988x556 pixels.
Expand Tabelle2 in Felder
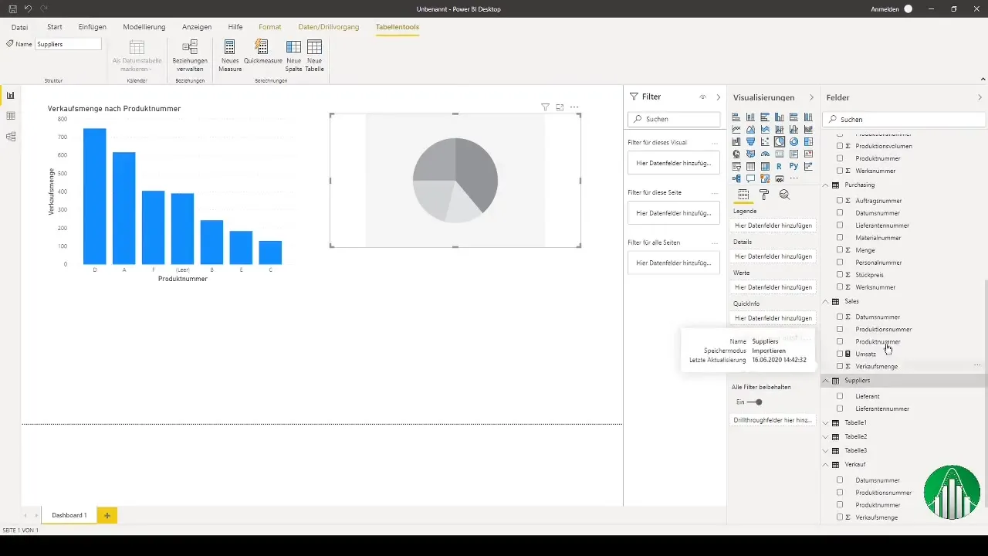pos(825,437)
